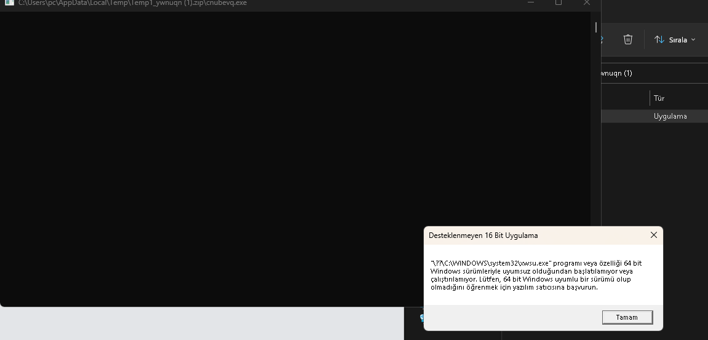708x340 pixels.
Task: Close the cnubevq.exe console window
Action: [x=587, y=2]
